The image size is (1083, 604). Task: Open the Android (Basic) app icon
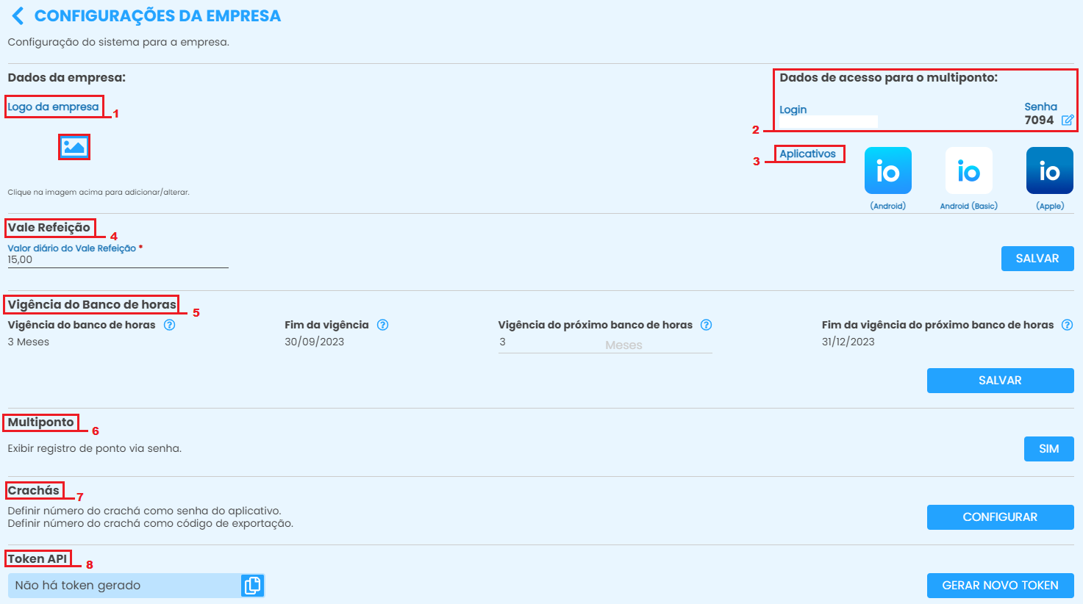pyautogui.click(x=968, y=170)
